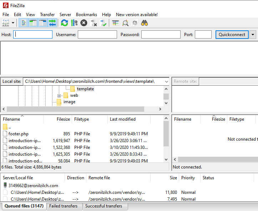Toggle remote directory tree display
Image resolution: width=258 pixels, height=211 pixels.
click(43, 23)
